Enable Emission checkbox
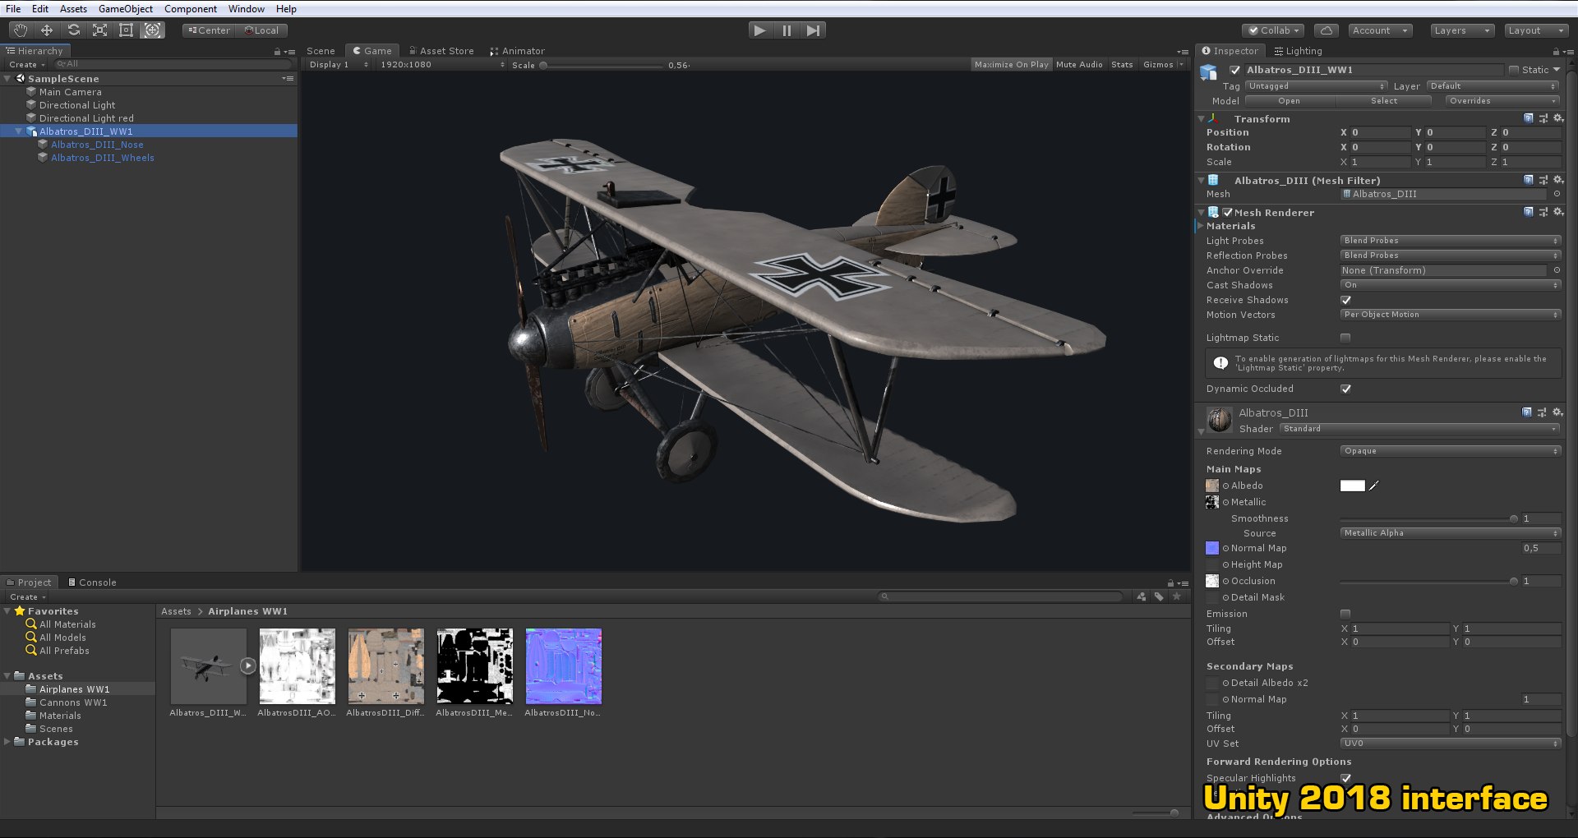This screenshot has height=838, width=1578. click(x=1345, y=614)
